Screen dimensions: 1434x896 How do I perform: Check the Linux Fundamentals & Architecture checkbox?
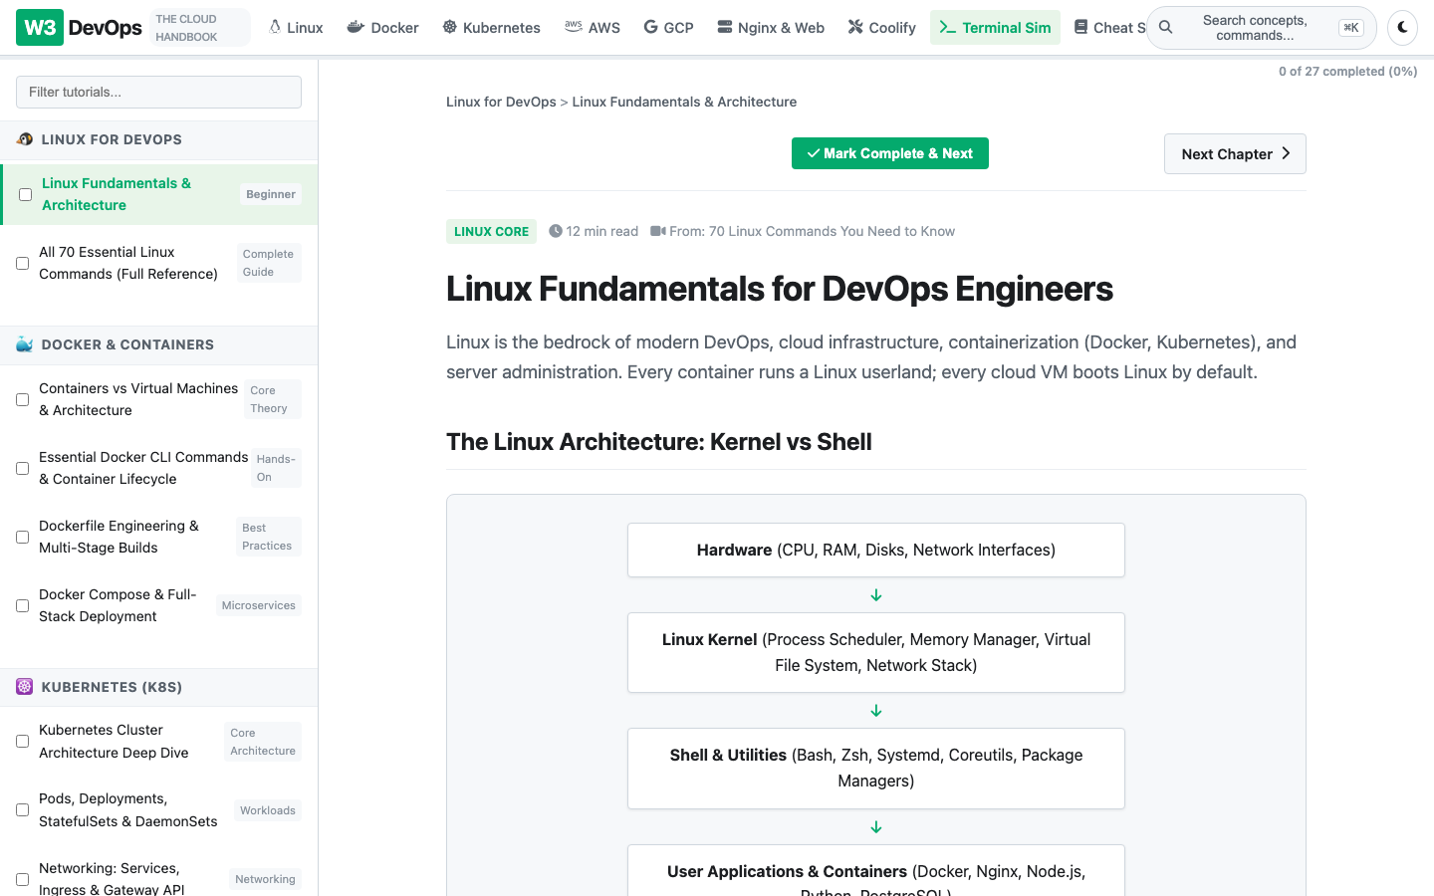pos(25,194)
